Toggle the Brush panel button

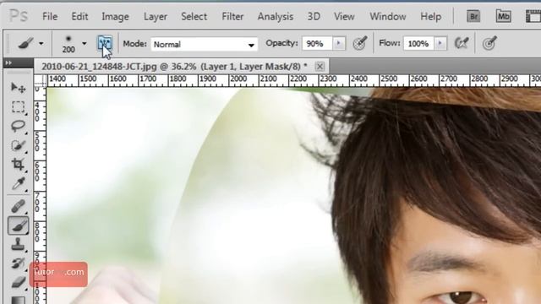click(105, 43)
